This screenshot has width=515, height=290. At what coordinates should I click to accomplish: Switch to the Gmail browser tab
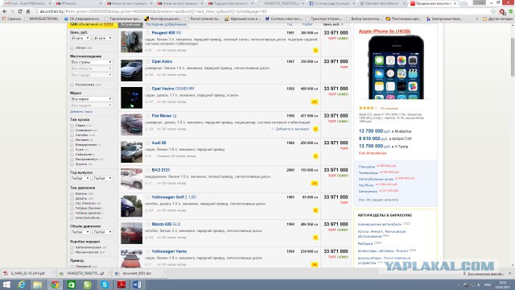(27, 3)
